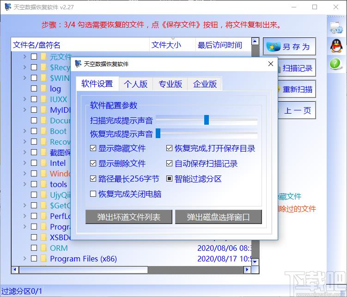Click the 扫描完成提示声音 slider handle
The width and height of the screenshot is (347, 297).
[207, 120]
